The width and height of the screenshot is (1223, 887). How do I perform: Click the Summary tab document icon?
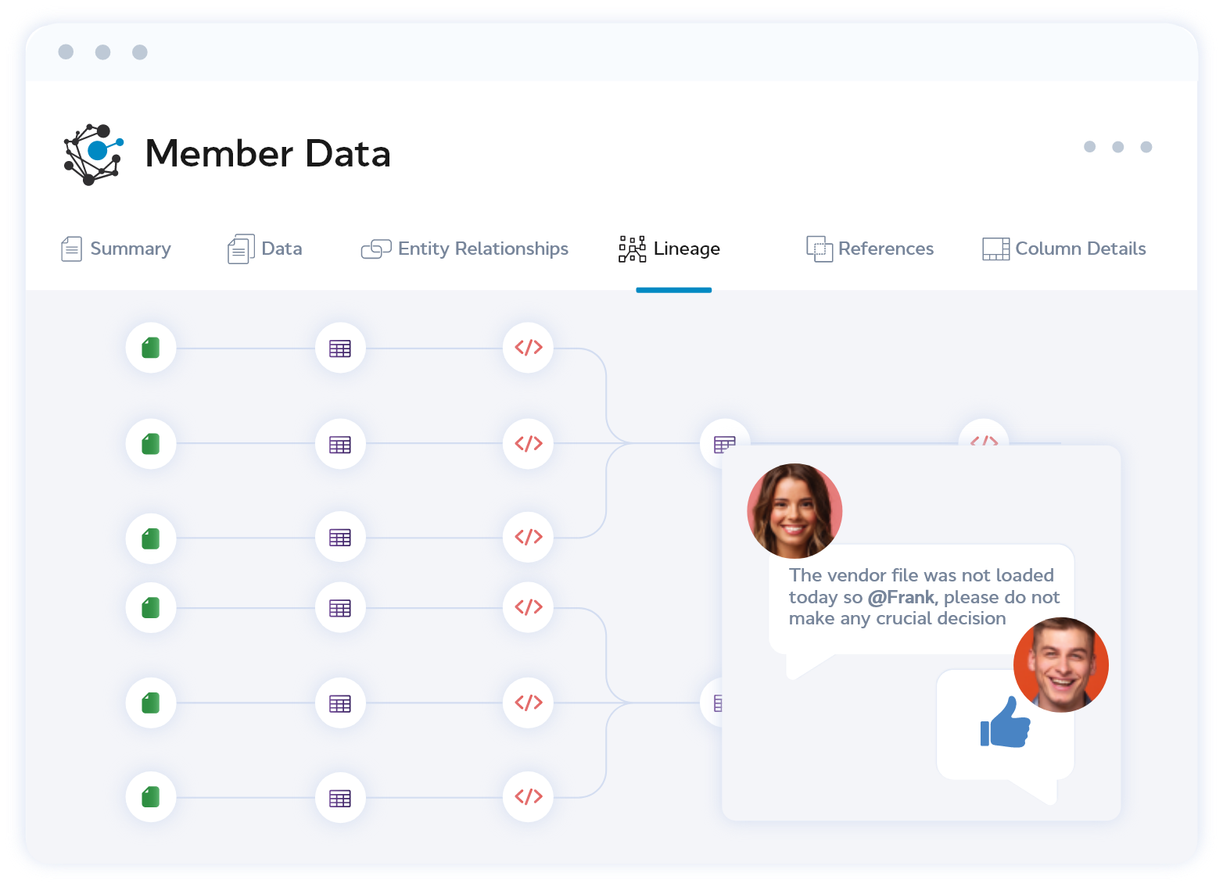[x=71, y=249]
